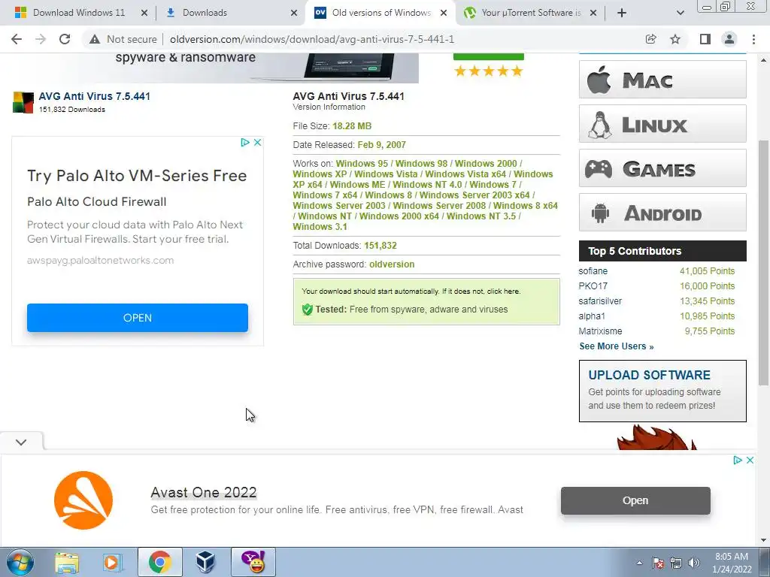Click the Try Palo Alto VM-Series Free headline

click(137, 176)
